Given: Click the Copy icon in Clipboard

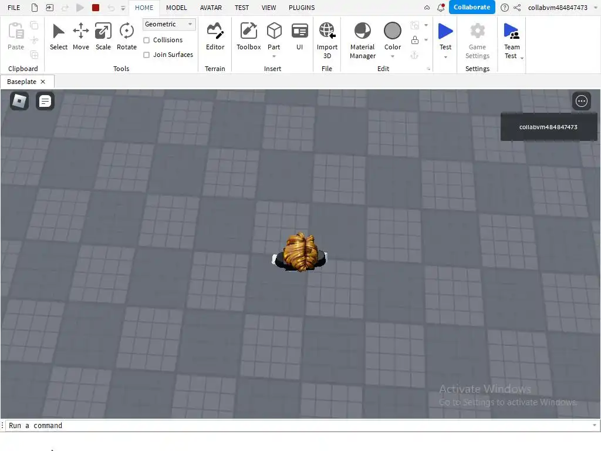Looking at the screenshot, I should 34,25.
